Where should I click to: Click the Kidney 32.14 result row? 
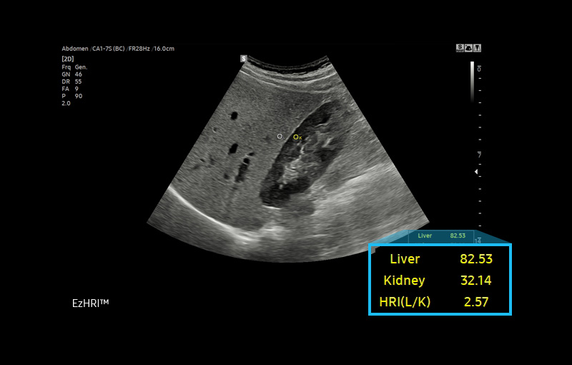click(x=440, y=280)
